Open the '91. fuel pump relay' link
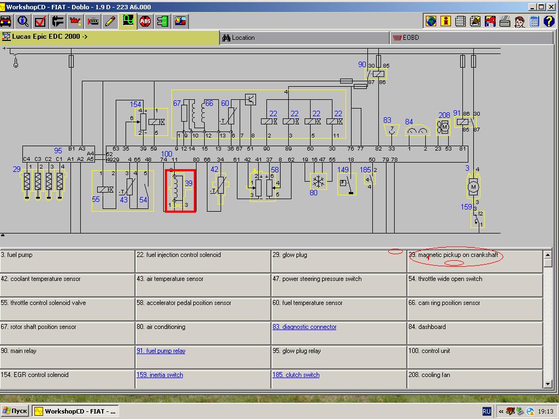 [161, 351]
